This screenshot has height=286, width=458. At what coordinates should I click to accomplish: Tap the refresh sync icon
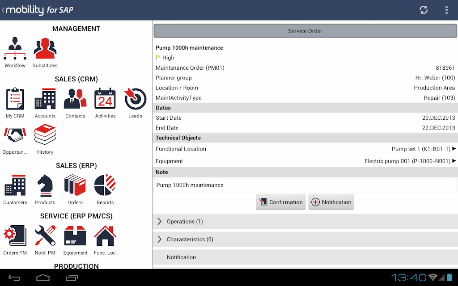click(424, 10)
